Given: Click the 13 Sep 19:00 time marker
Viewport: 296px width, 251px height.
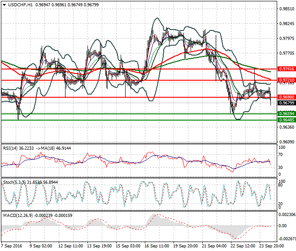Looking at the screenshot, I should (x=99, y=246).
